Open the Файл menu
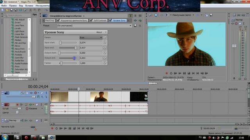The image size is (250, 140). pyautogui.click(x=4, y=6)
